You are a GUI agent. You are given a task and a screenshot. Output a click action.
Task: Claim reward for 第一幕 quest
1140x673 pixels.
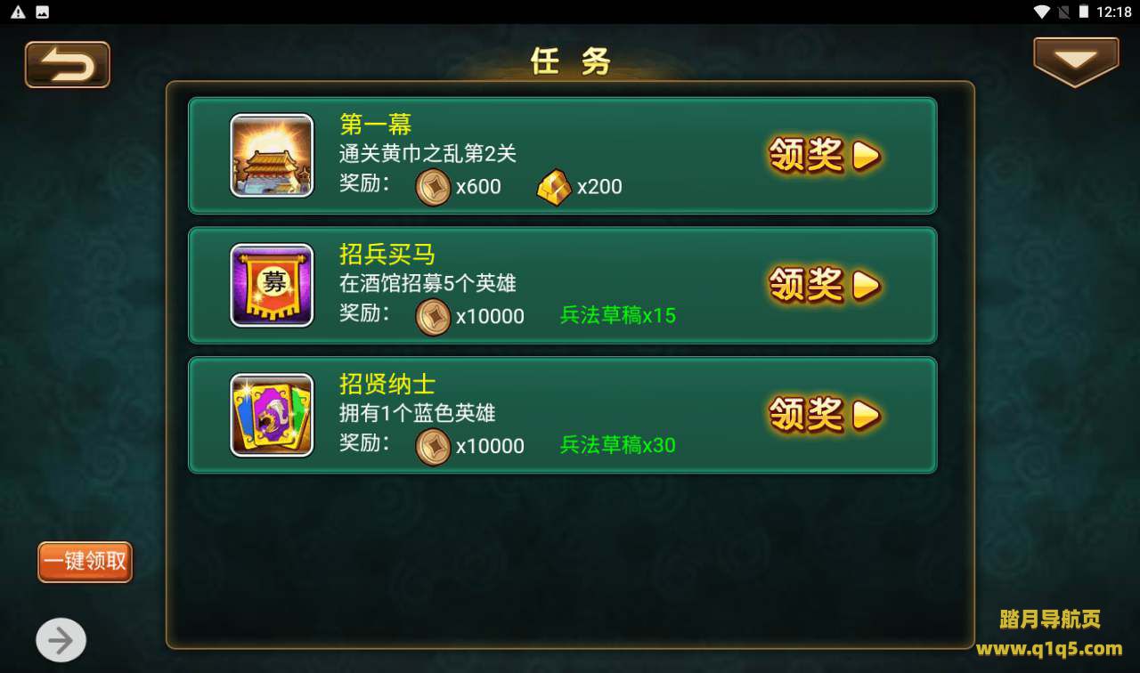(x=825, y=156)
